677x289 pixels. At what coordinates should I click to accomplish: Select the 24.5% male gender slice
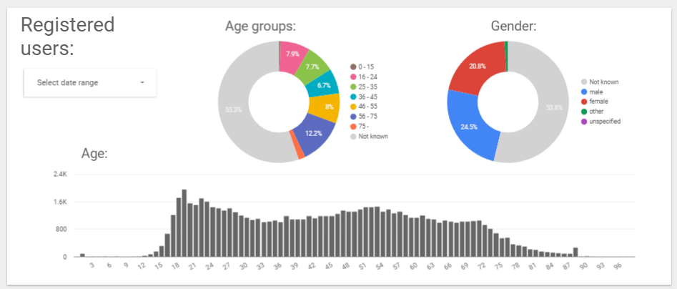pyautogui.click(x=470, y=127)
